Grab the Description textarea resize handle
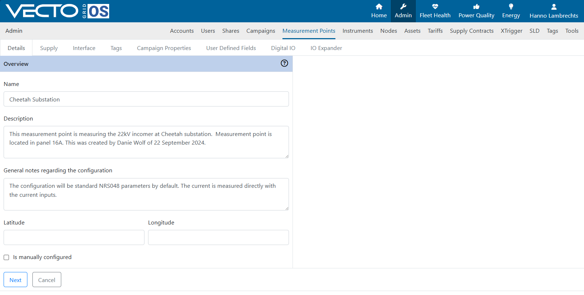This screenshot has width=584, height=295. pyautogui.click(x=287, y=156)
